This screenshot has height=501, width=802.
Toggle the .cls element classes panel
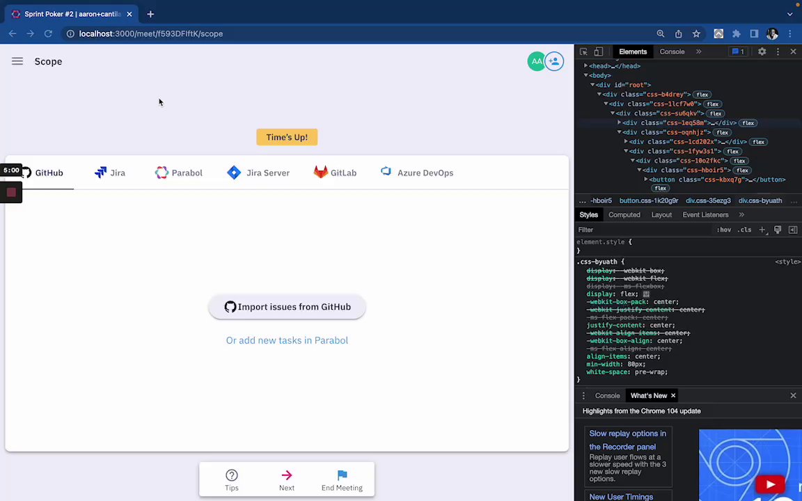coord(744,230)
